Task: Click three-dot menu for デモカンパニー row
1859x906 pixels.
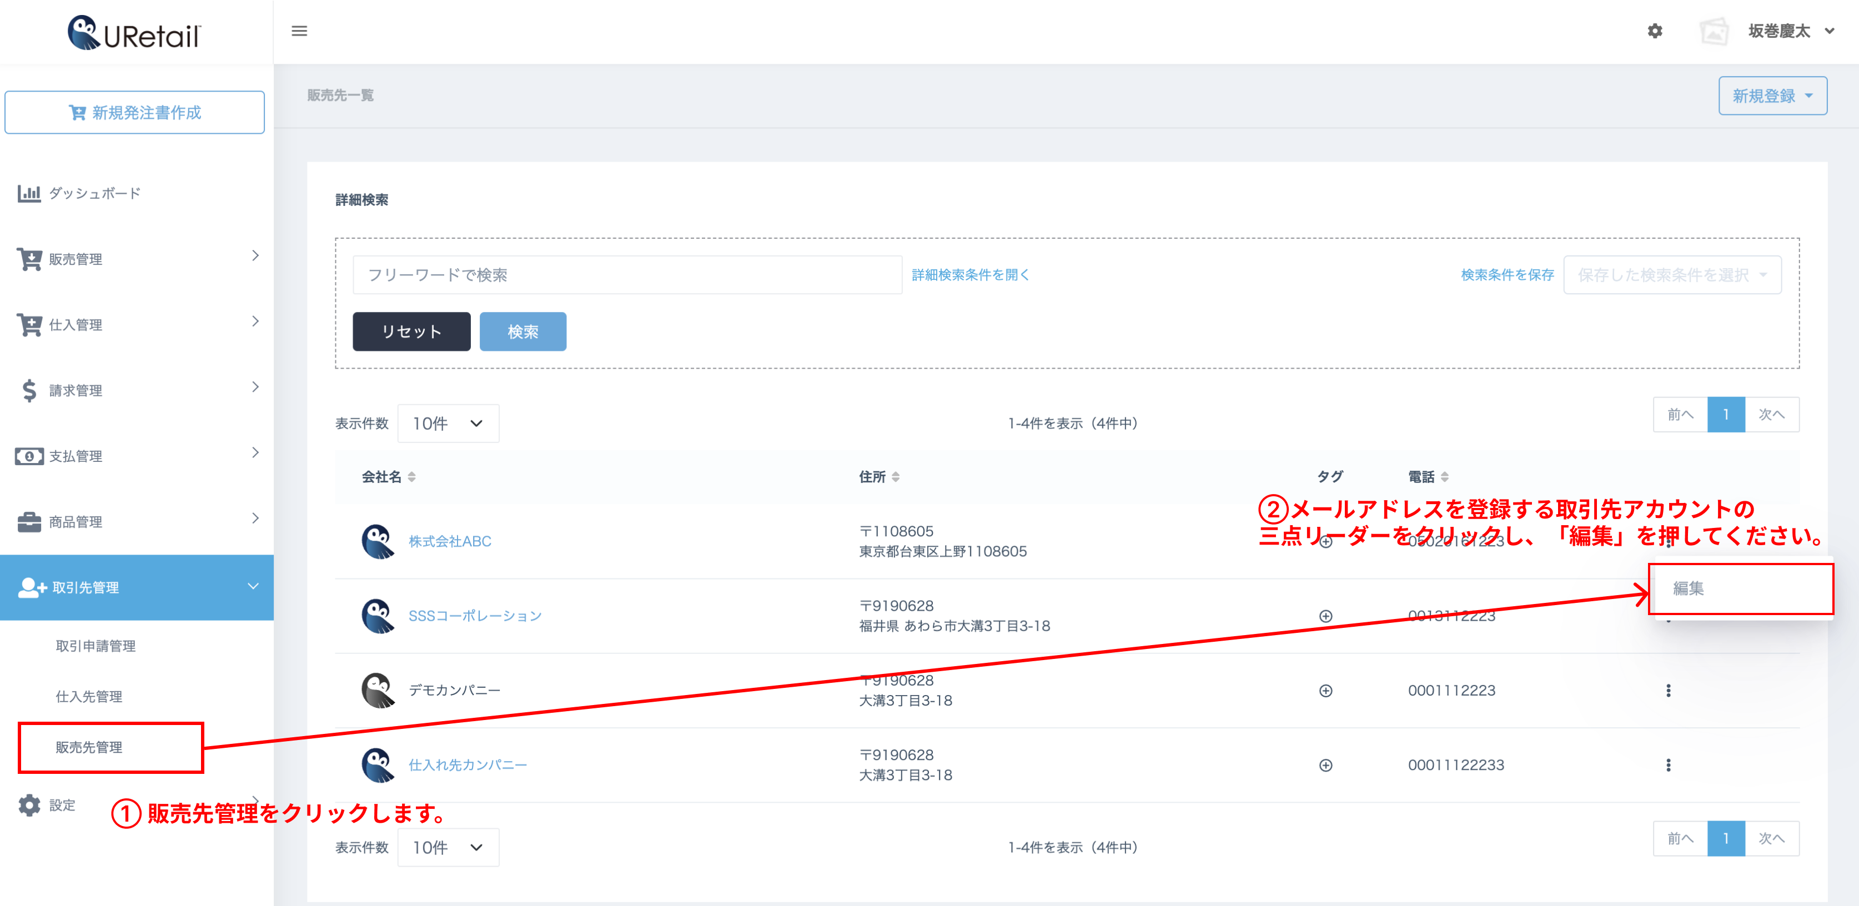Action: tap(1668, 690)
